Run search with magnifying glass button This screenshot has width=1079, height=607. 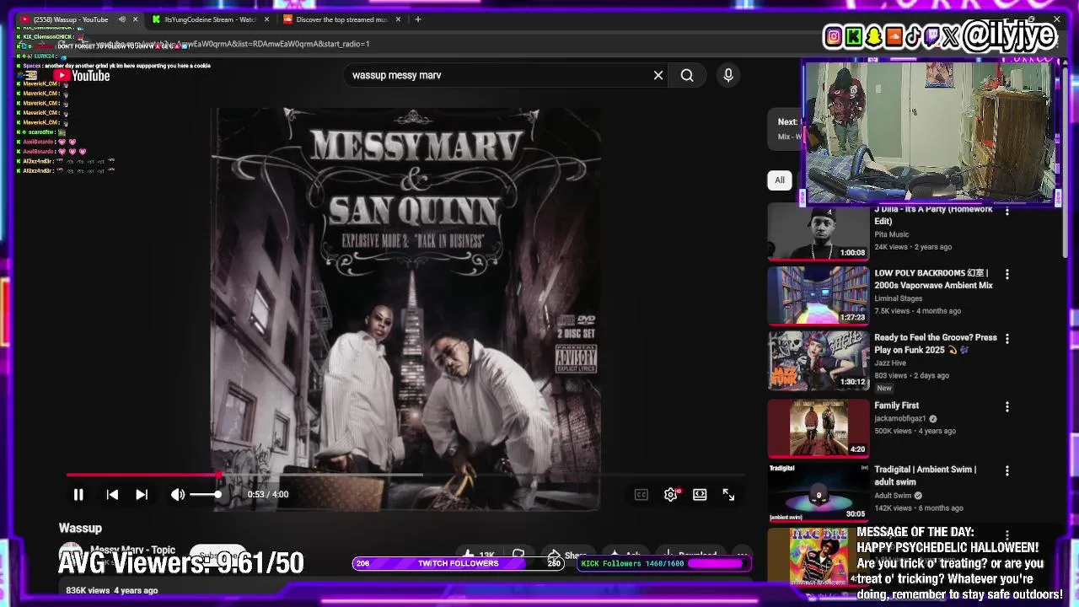click(687, 75)
